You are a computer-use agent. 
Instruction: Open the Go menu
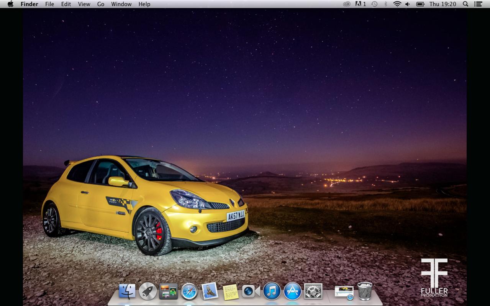tap(101, 4)
